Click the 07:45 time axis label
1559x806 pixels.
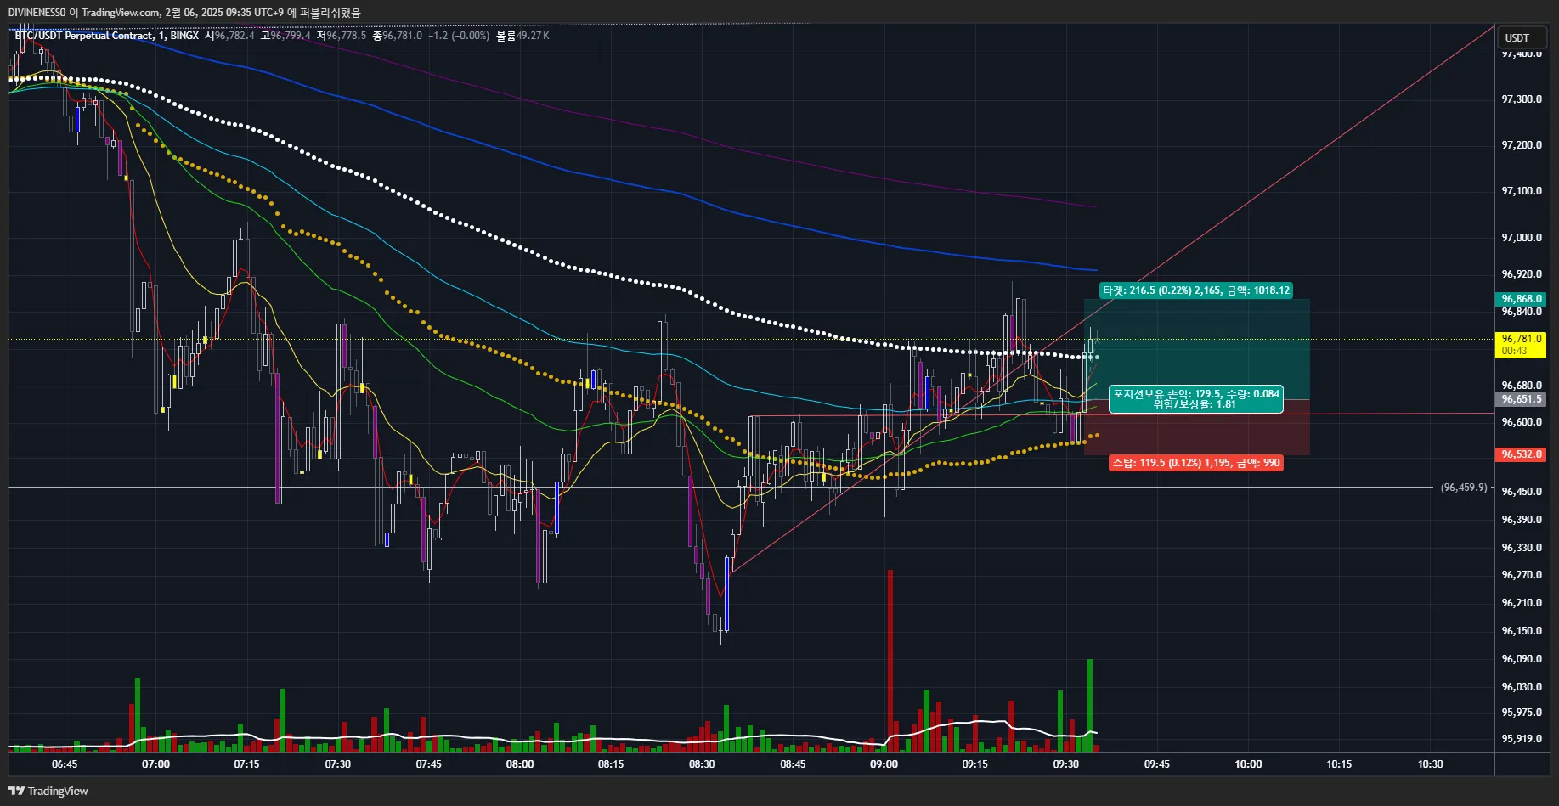tap(428, 764)
